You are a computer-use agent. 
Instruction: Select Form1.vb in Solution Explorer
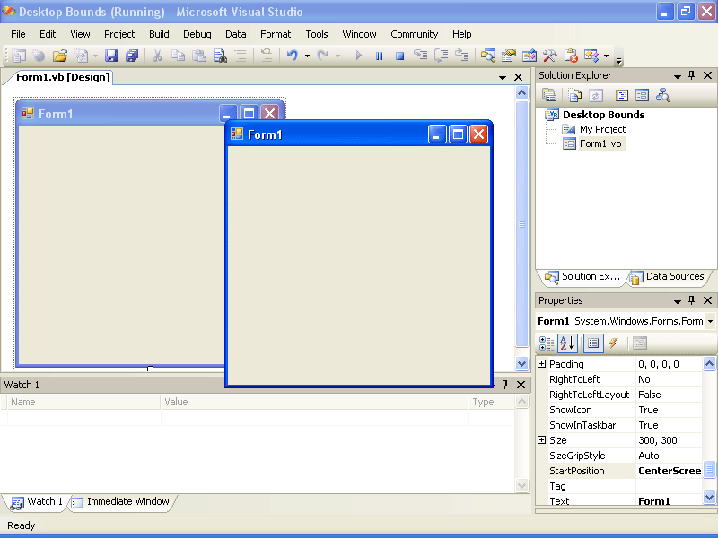[600, 143]
